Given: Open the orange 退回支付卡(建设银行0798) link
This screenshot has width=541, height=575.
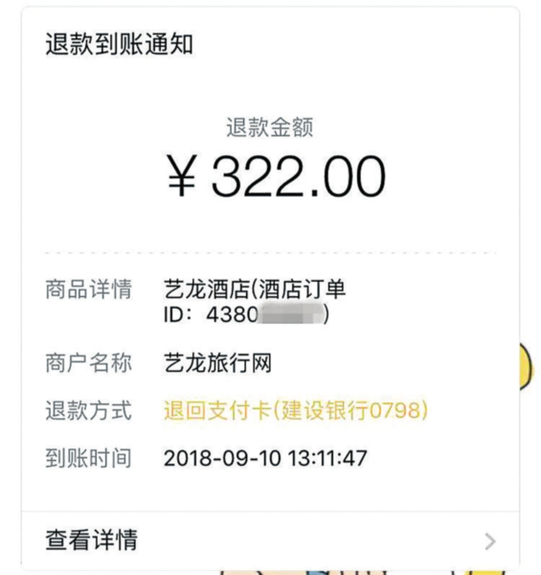Looking at the screenshot, I should [296, 410].
